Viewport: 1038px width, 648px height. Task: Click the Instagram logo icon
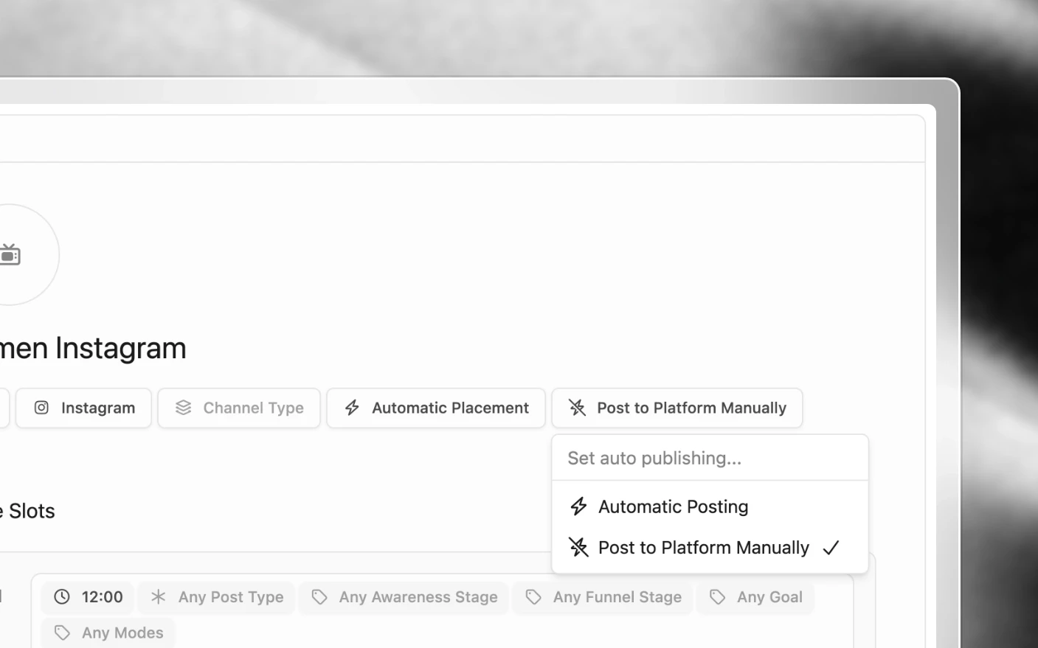(x=42, y=408)
